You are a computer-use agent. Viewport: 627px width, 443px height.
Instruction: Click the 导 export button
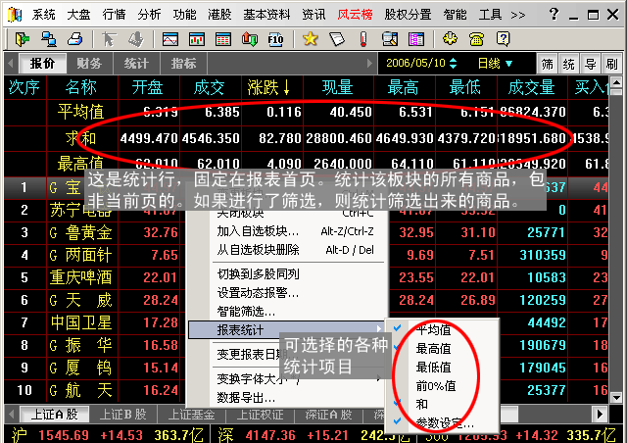tap(591, 64)
